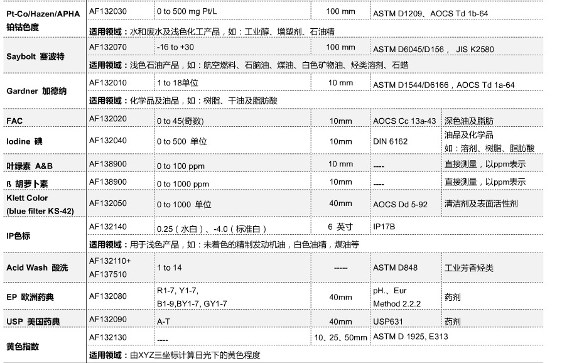Click the IP17B standard
562x363 pixels.
tap(384, 227)
